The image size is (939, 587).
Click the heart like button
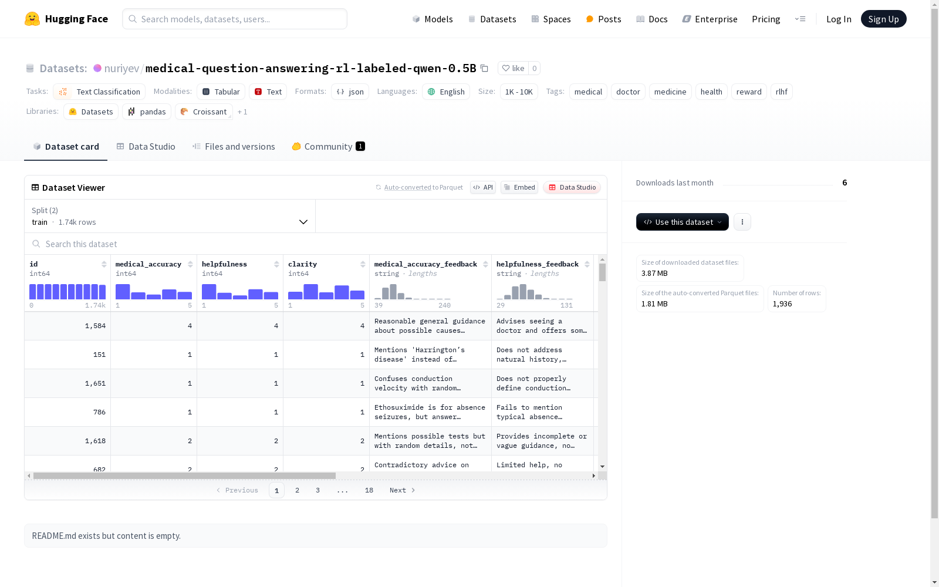pos(513,68)
